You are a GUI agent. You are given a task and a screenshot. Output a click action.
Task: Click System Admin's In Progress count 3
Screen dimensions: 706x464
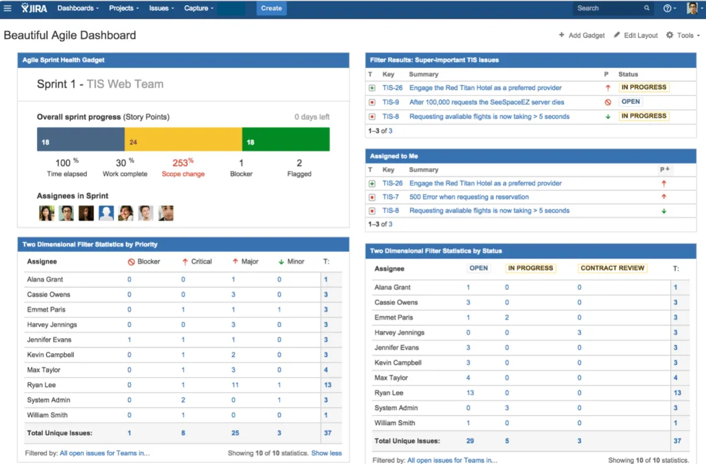click(507, 408)
